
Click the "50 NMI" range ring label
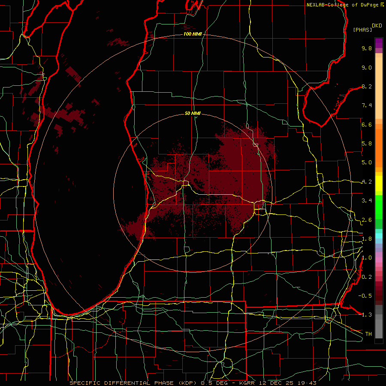193,113
